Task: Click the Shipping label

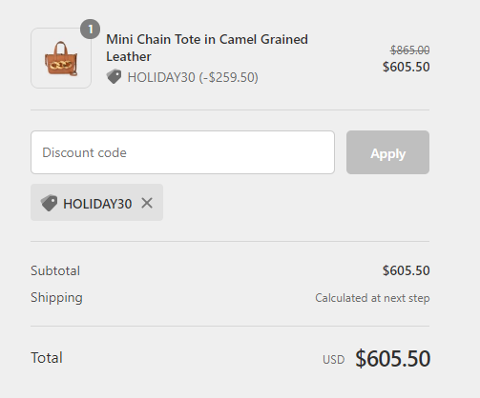Action: click(x=56, y=298)
